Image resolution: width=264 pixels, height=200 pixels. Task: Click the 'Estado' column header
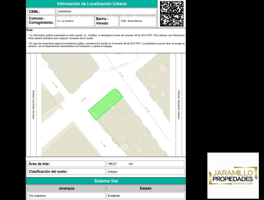pos(145,188)
